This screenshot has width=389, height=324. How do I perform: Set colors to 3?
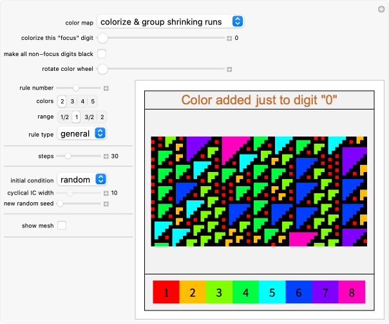tap(73, 101)
